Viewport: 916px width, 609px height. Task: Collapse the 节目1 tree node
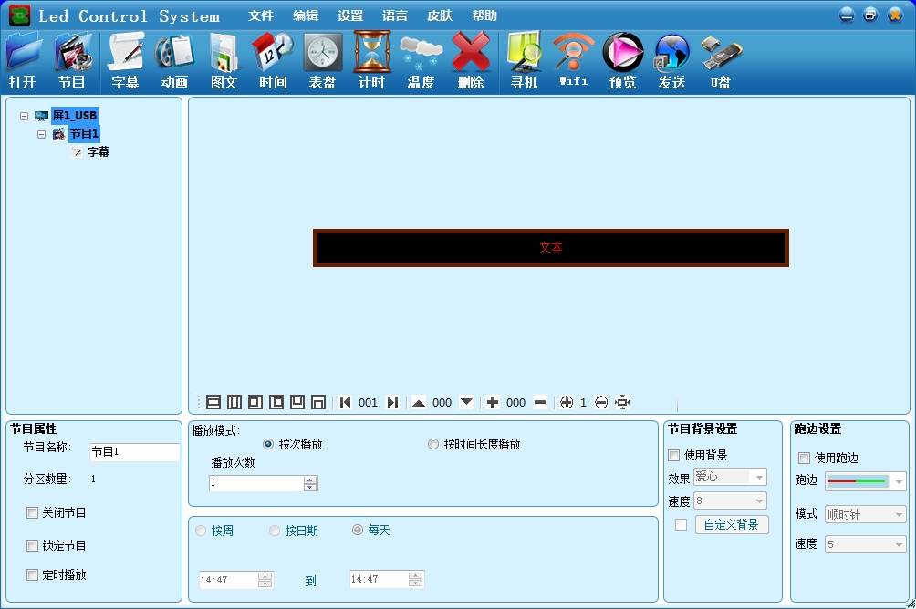[x=41, y=134]
